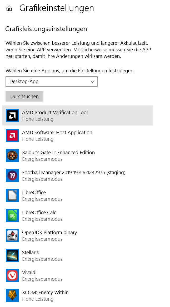
Task: Open the Desktop-App dropdown
Action: (52, 82)
